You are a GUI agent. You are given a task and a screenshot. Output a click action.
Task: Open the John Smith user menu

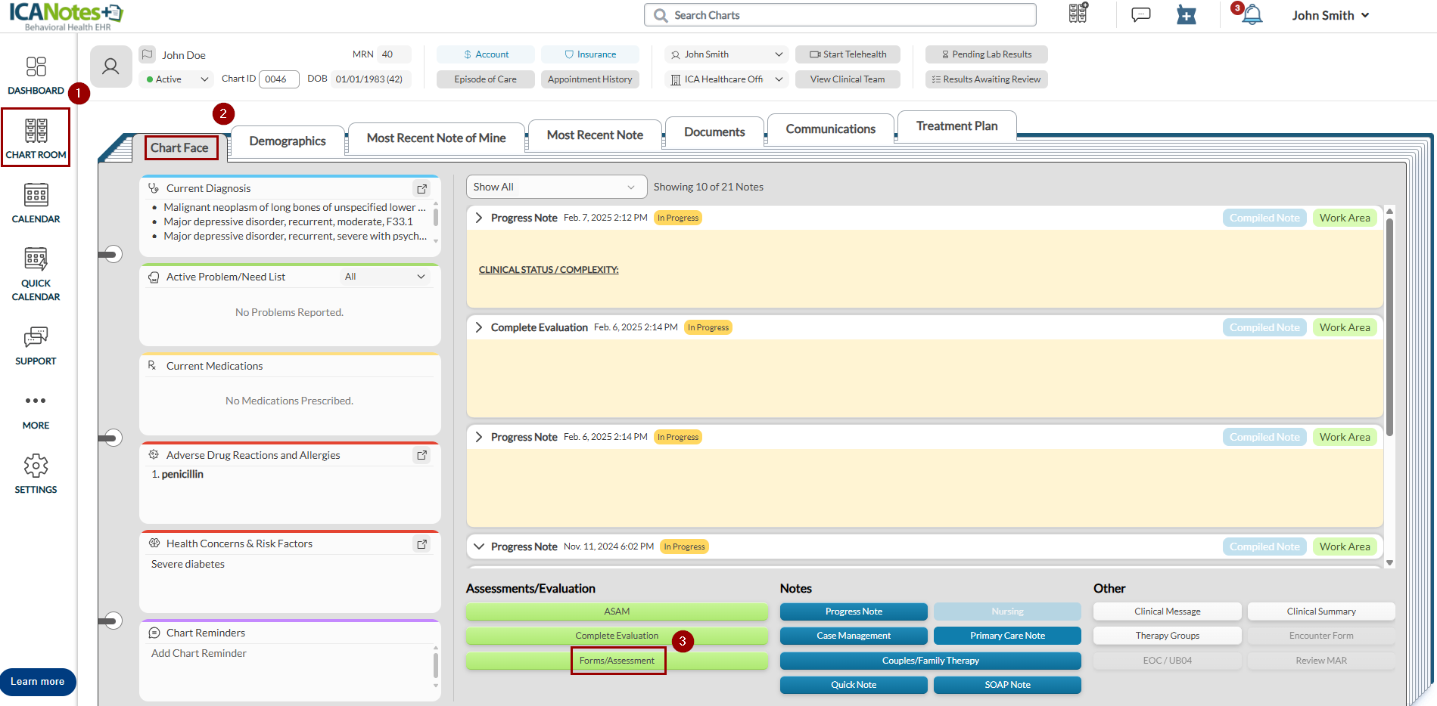[1330, 15]
